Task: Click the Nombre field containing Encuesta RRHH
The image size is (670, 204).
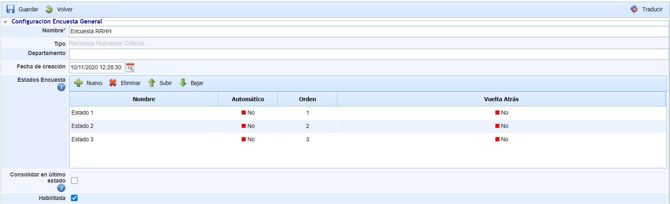Action: coord(368,32)
